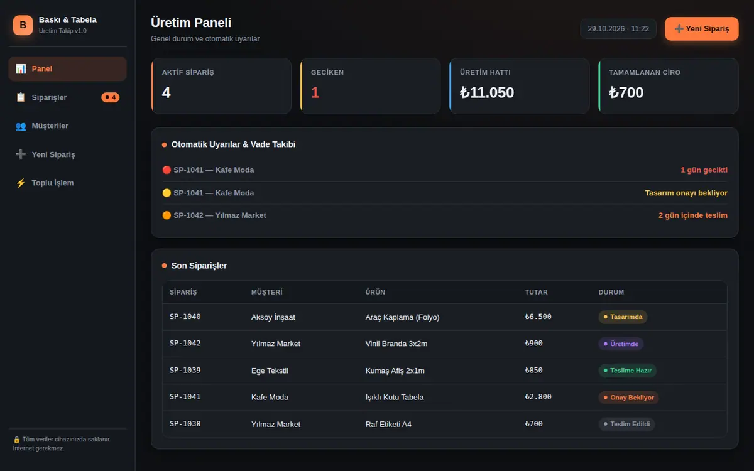The height and width of the screenshot is (471, 754).
Task: Click the "1 gün gecikti" alert text
Action: (x=704, y=170)
